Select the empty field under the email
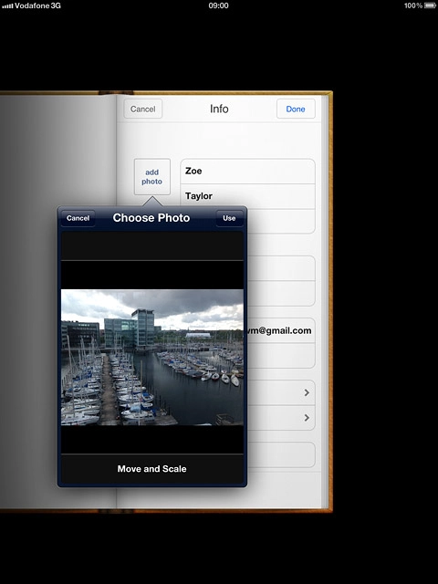This screenshot has height=584, width=438. coord(281,356)
